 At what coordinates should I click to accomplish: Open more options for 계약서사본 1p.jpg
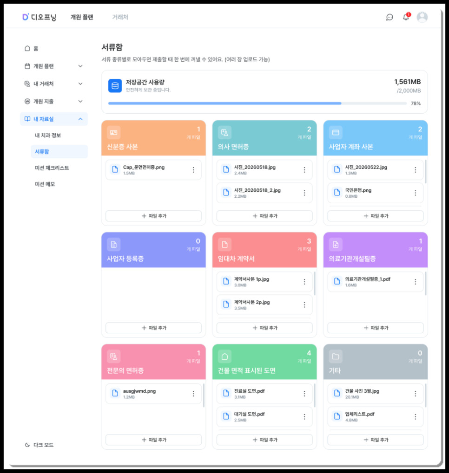pos(304,282)
